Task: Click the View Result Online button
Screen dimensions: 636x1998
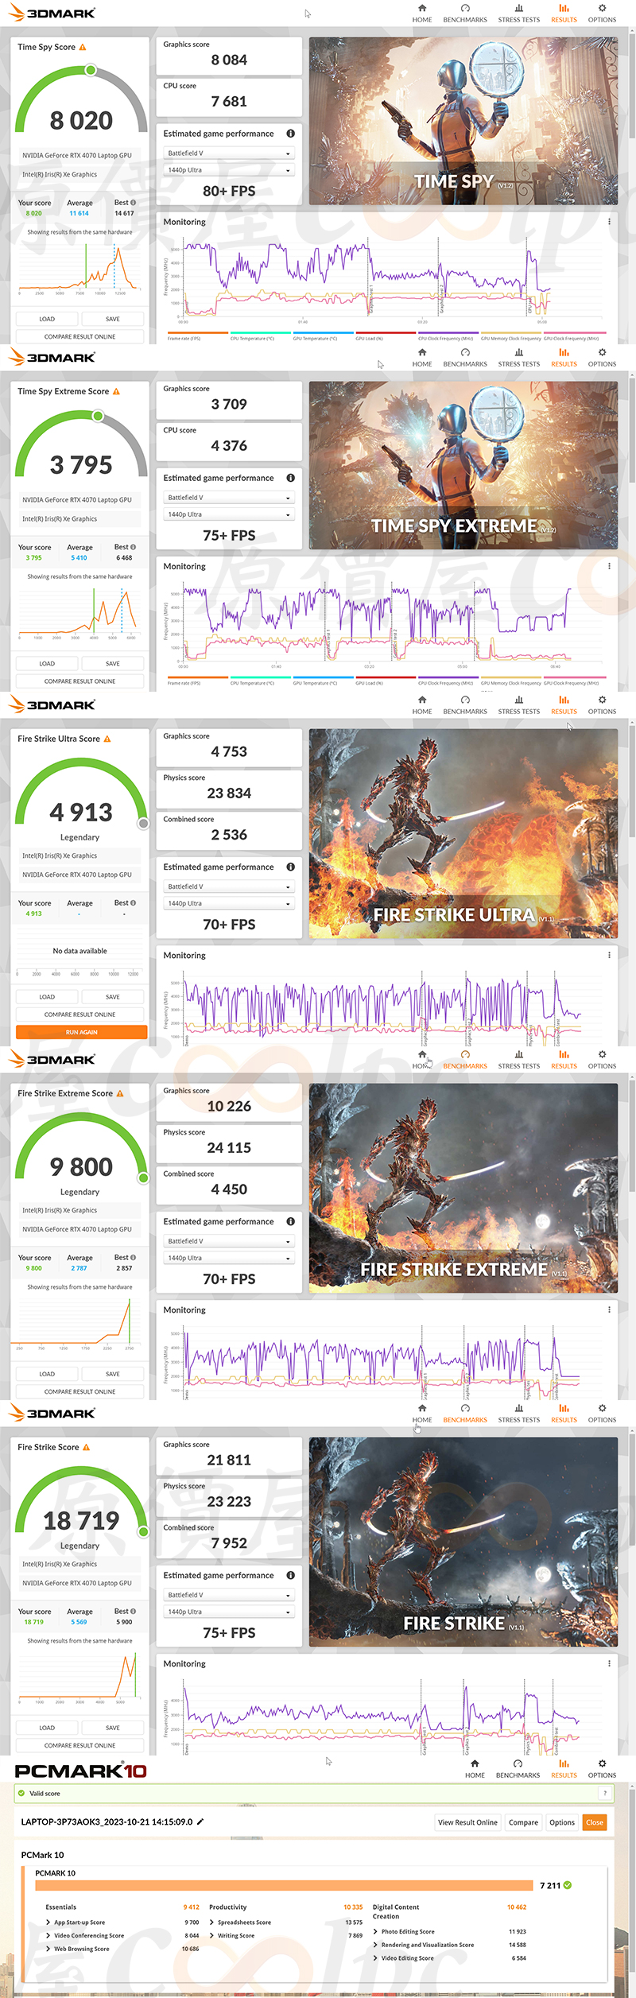Action: 467,1822
